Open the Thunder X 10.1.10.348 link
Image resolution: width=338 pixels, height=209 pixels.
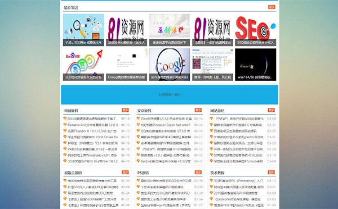pyautogui.click(x=92, y=131)
